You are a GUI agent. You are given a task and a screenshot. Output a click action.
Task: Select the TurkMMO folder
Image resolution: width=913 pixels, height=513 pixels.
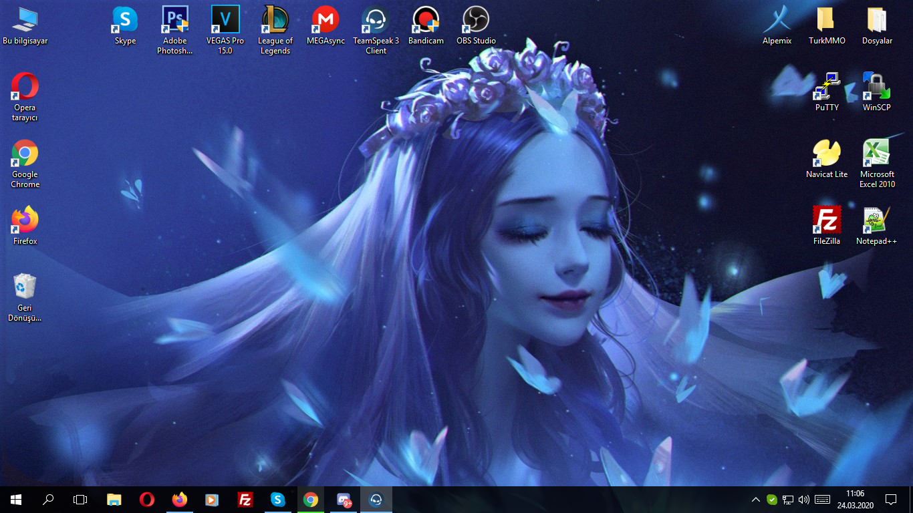[827, 25]
